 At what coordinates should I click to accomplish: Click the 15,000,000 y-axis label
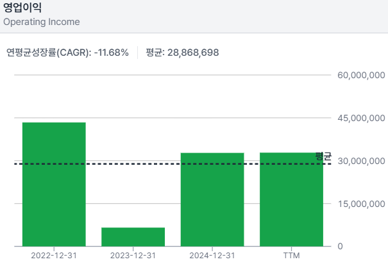click(361, 204)
